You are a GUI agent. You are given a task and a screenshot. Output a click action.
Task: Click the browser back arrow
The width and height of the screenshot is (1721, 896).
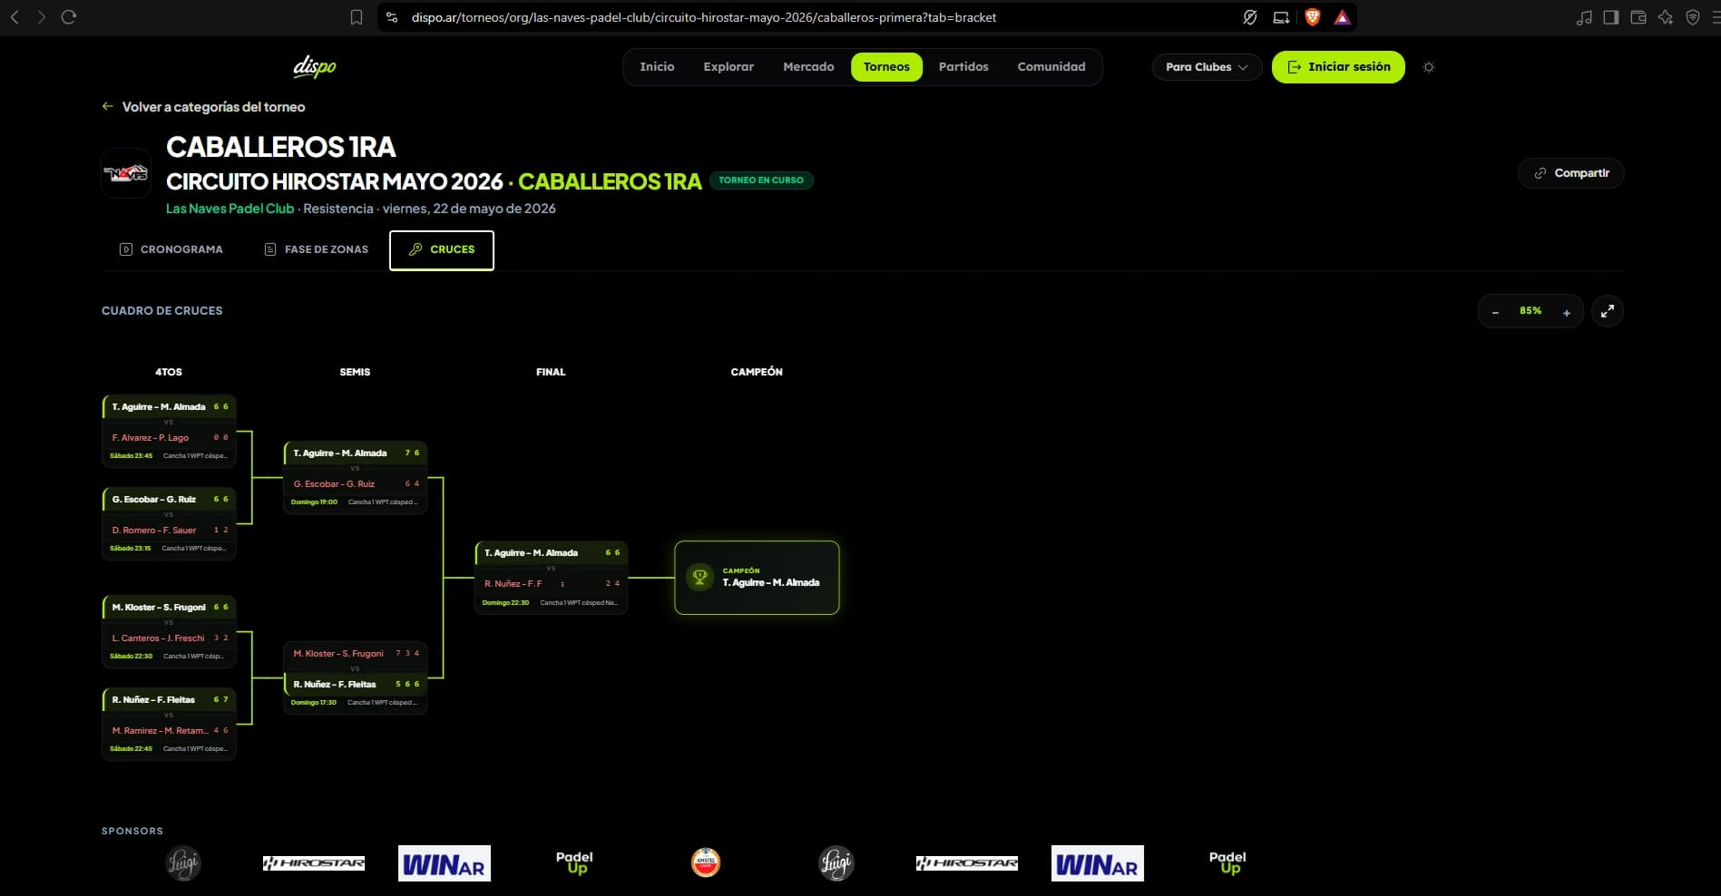point(15,17)
